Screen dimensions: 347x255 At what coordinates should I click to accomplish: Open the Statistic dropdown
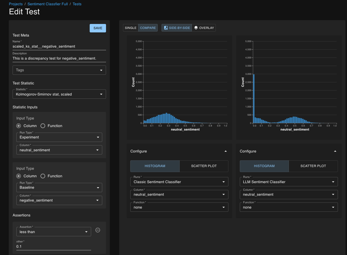coord(59,94)
